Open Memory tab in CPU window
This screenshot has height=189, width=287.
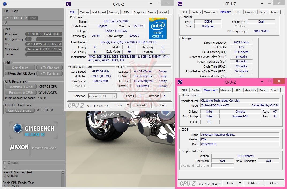(x=114, y=12)
